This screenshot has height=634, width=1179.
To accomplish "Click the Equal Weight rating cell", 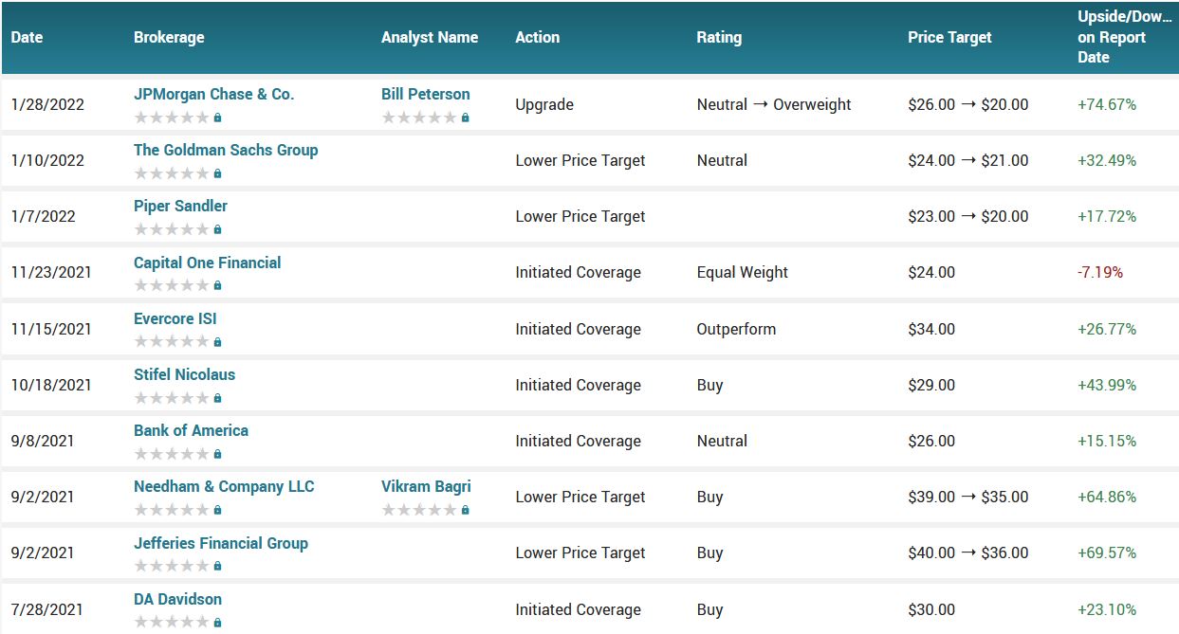I will 743,273.
